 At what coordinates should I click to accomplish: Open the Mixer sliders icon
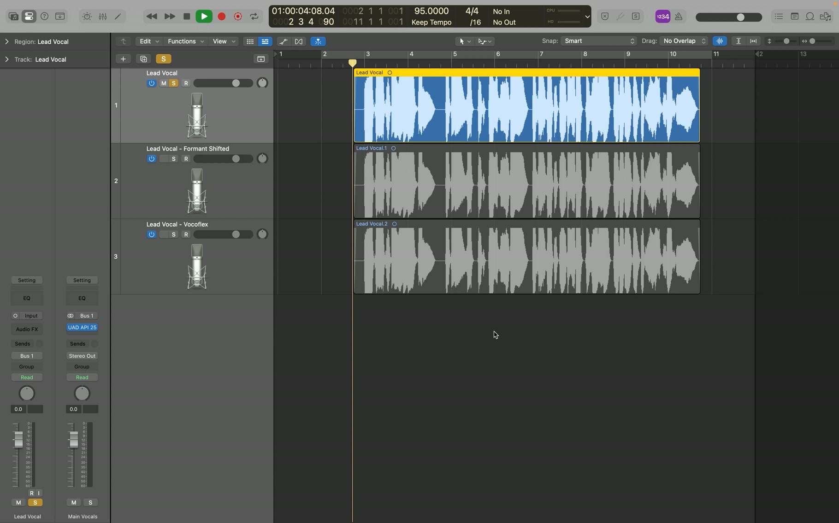103,17
